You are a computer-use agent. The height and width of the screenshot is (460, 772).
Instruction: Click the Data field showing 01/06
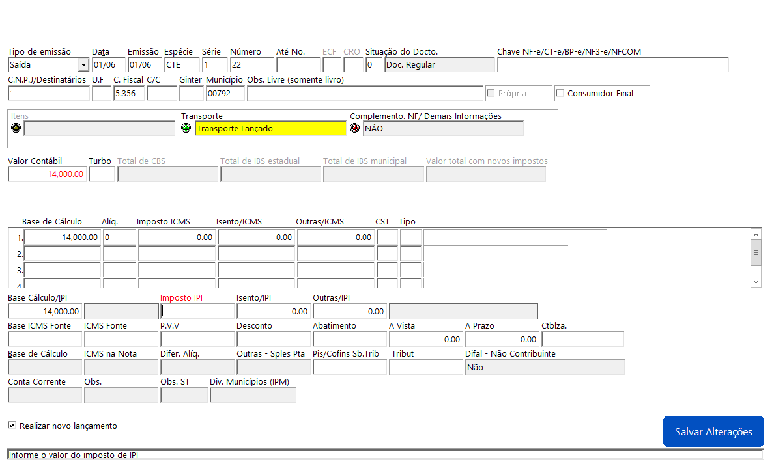[x=109, y=65]
